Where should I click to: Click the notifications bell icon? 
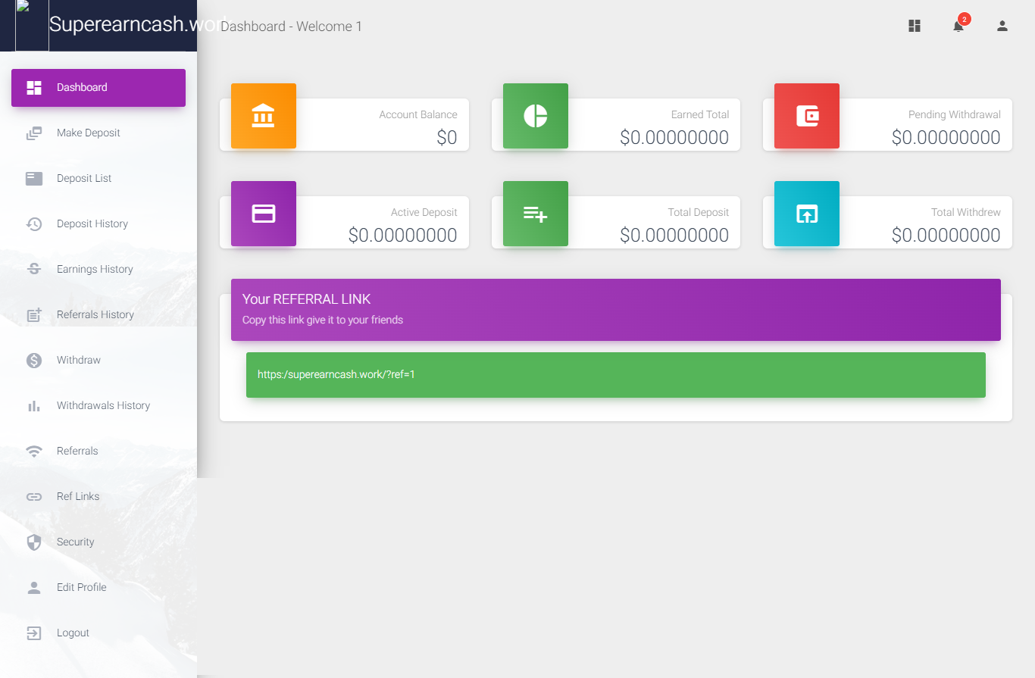[958, 27]
